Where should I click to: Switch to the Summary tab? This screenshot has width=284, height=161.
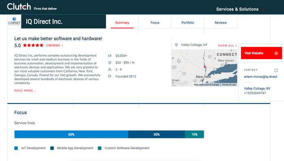122,23
